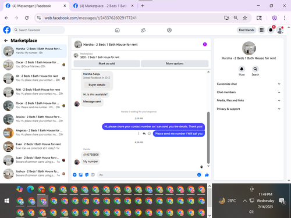Open Buyer details for Harsha Sanju

(97, 85)
